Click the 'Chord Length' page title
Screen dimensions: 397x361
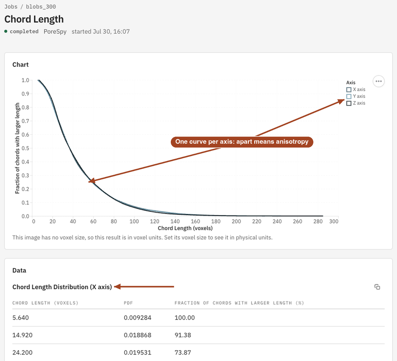[34, 19]
